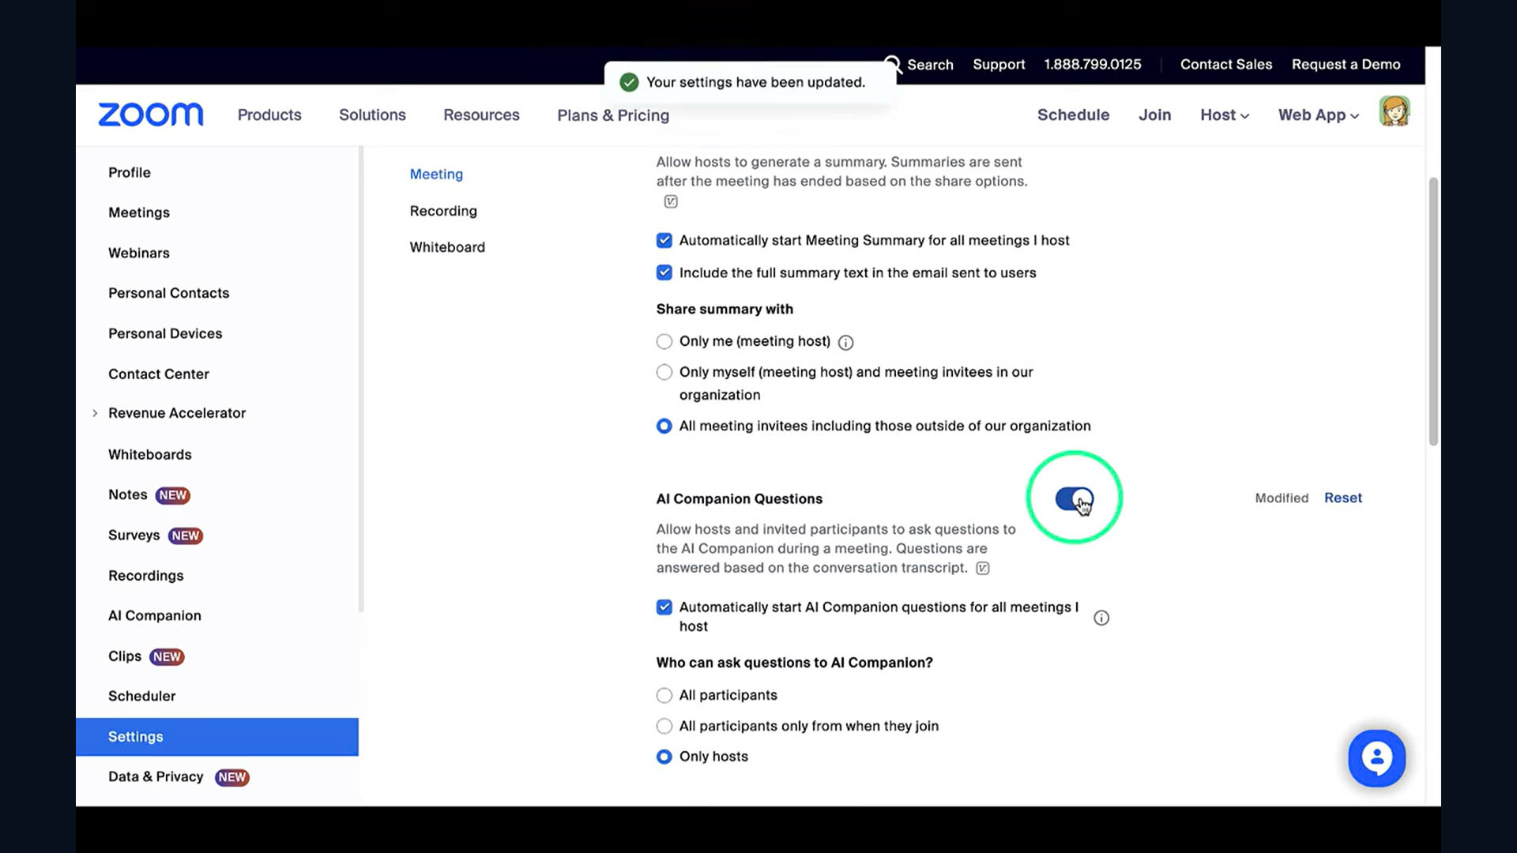Open the user profile avatar
Screen dimensions: 1517x853
(x=1394, y=112)
